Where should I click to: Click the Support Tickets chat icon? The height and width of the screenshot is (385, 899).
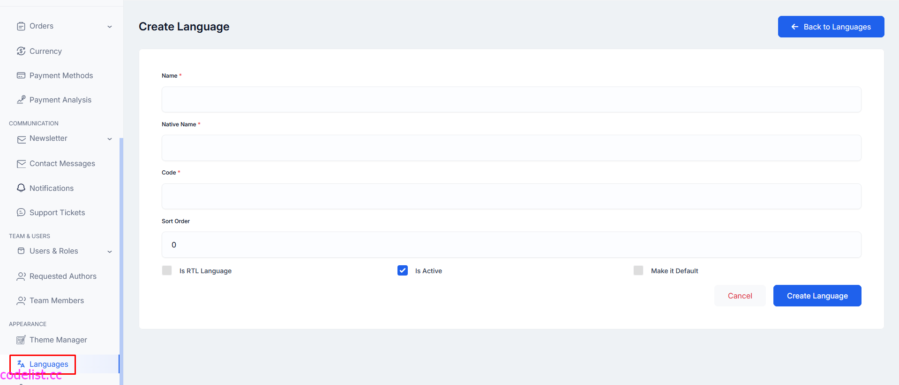coord(21,212)
